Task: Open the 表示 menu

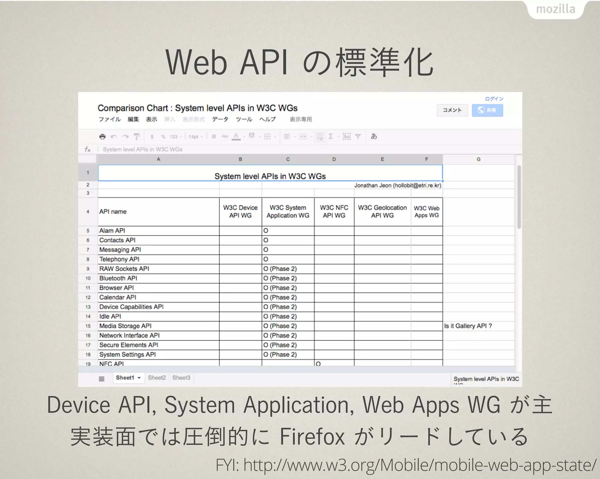Action: 151,119
